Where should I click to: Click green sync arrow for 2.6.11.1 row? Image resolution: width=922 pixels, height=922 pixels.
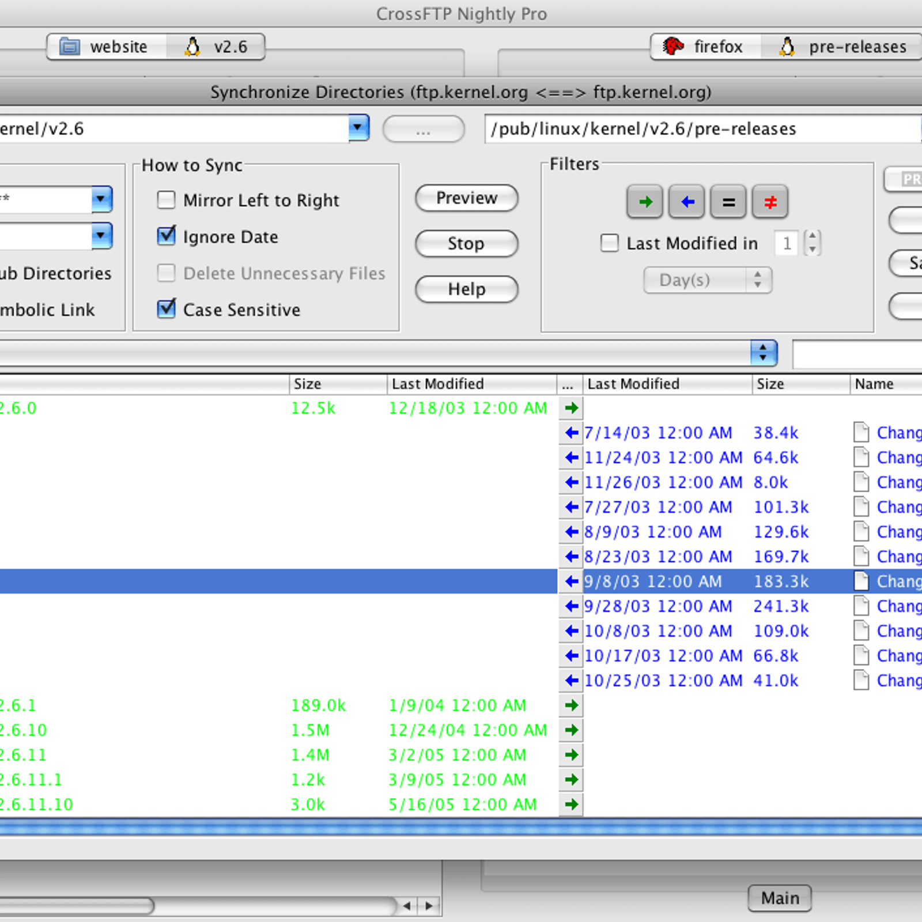click(571, 780)
